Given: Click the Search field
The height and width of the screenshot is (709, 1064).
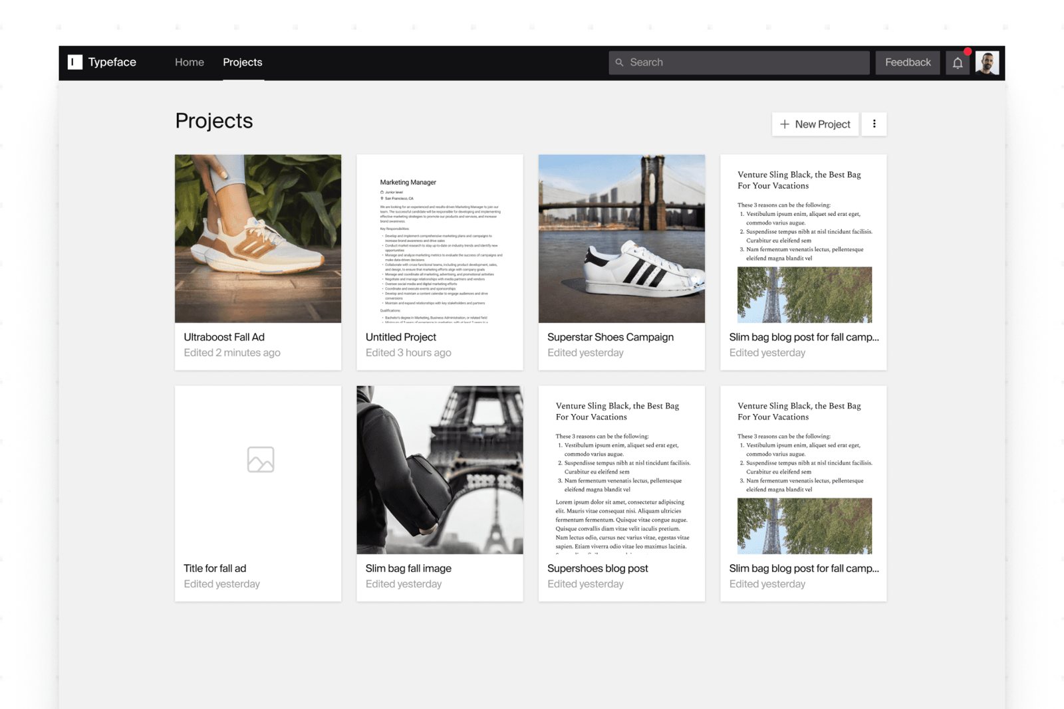Looking at the screenshot, I should pos(739,62).
